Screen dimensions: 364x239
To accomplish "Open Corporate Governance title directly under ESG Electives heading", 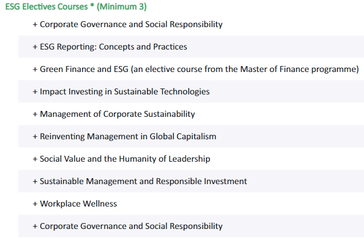I will click(x=131, y=24).
